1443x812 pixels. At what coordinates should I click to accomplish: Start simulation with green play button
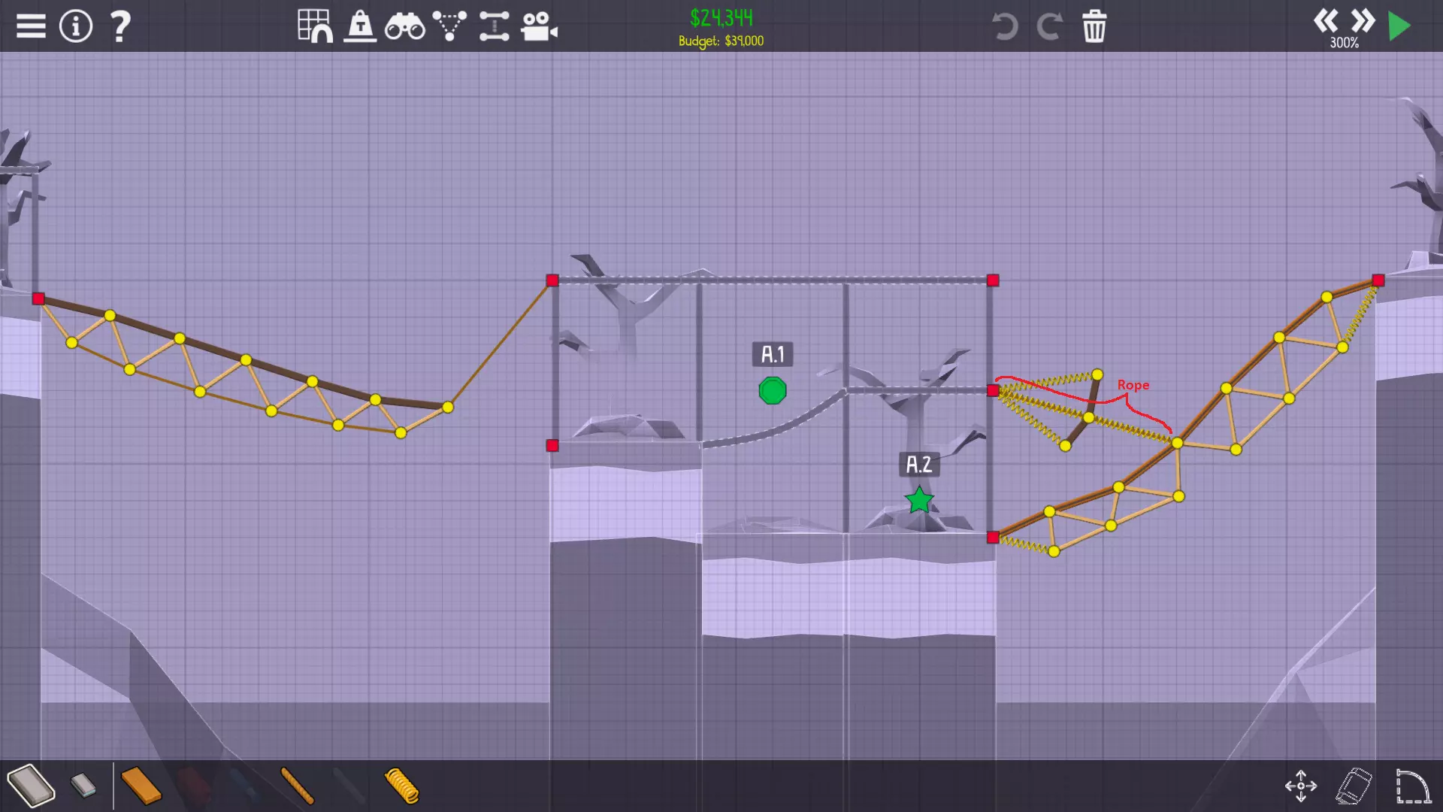[1399, 26]
